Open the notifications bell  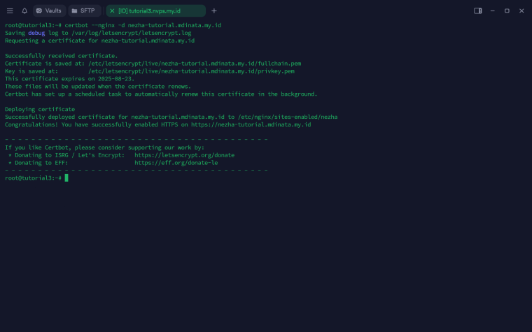tap(24, 11)
